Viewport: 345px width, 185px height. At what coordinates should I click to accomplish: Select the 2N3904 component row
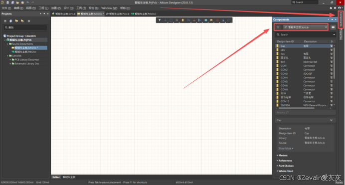(x=305, y=105)
